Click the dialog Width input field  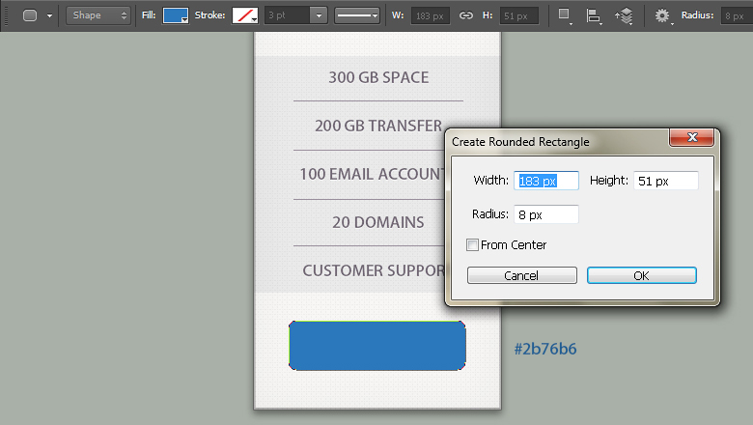(x=547, y=181)
